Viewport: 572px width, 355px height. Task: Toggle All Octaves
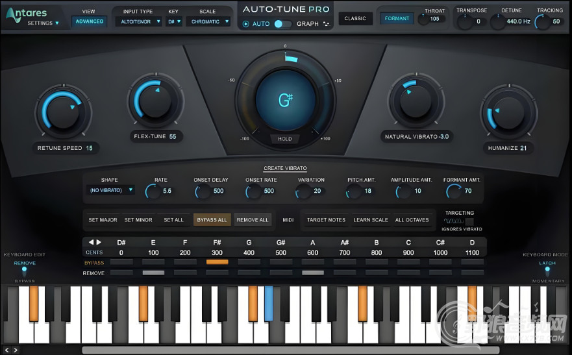(412, 220)
